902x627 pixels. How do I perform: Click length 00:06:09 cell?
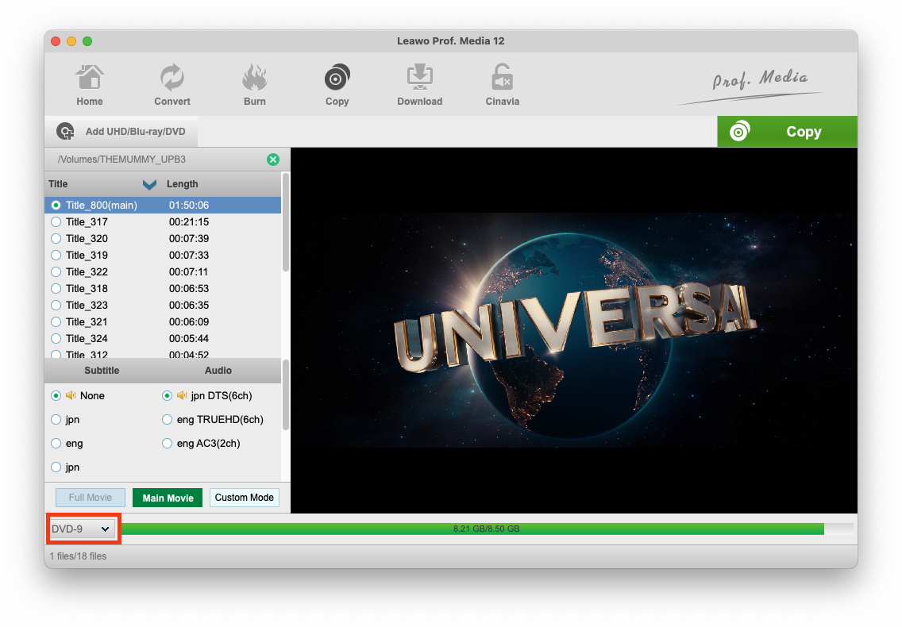point(189,322)
